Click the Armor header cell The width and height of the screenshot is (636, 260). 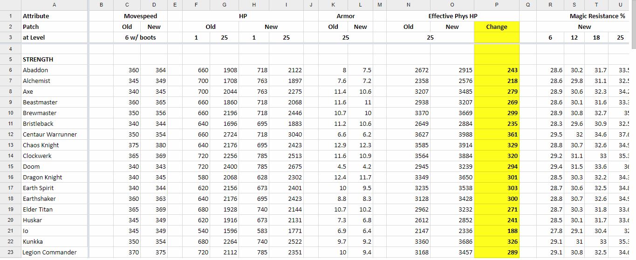point(346,16)
